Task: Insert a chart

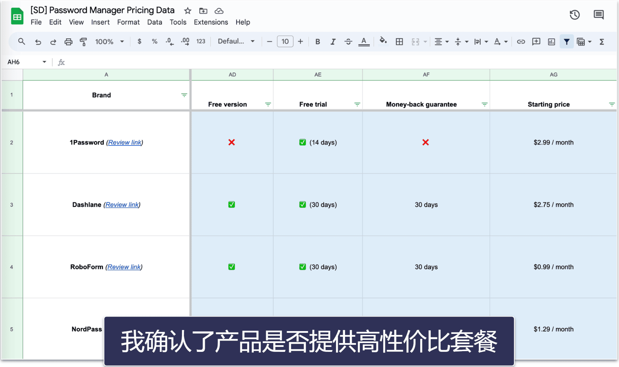Action: tap(551, 42)
